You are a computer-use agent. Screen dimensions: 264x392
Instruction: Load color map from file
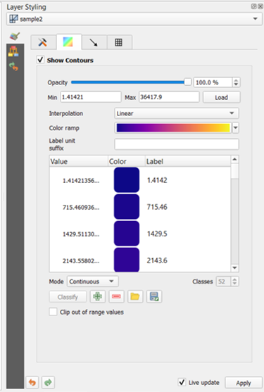point(135,296)
